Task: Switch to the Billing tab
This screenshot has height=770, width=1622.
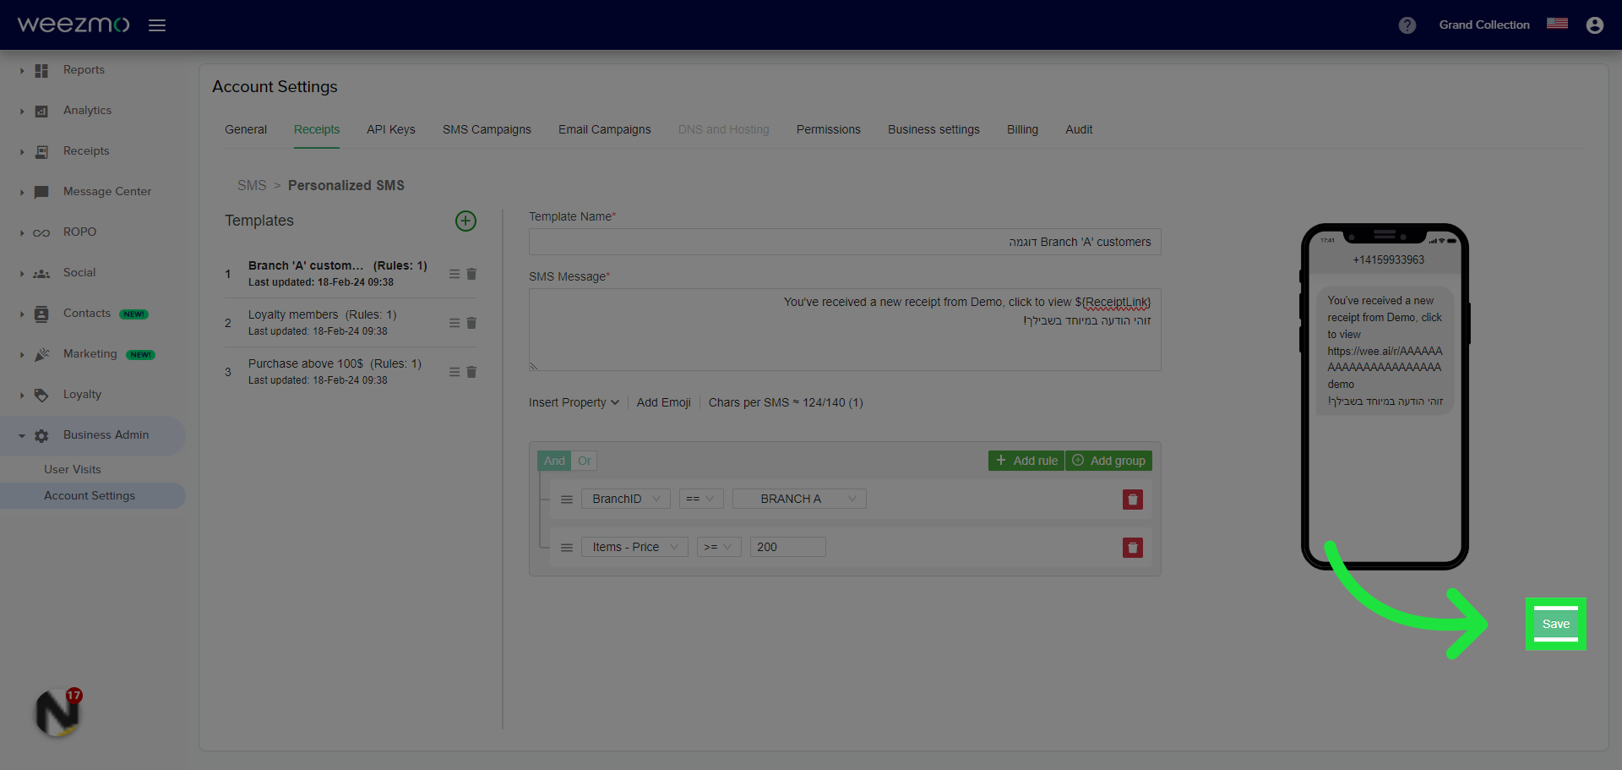Action: (x=1022, y=129)
